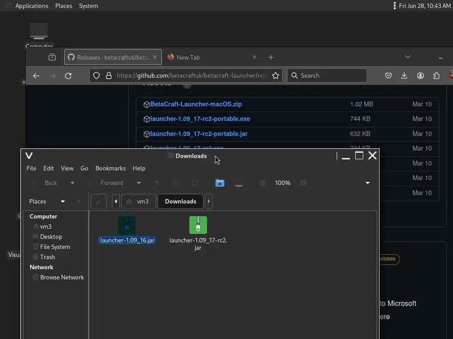Open the Help menu
Image resolution: width=453 pixels, height=339 pixels.
139,168
